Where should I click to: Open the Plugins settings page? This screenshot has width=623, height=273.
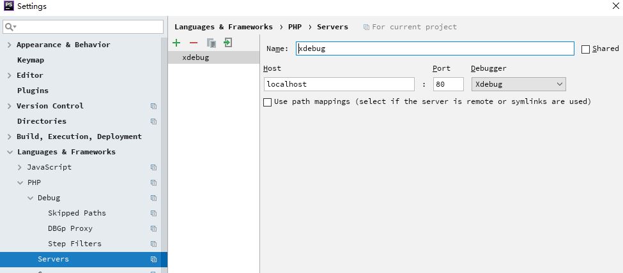(33, 91)
